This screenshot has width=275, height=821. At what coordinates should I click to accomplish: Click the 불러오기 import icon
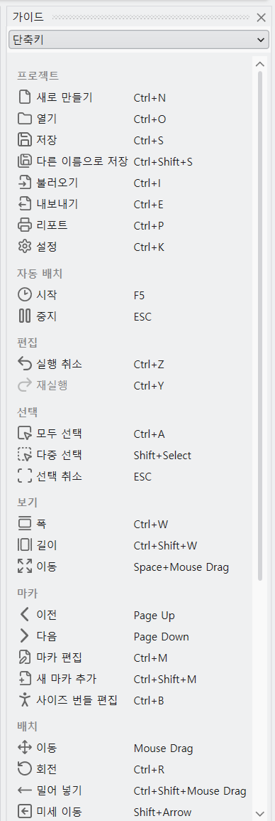25,183
